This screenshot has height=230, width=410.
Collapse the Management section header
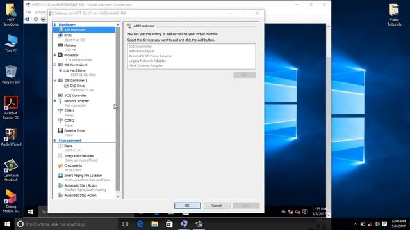point(54,141)
